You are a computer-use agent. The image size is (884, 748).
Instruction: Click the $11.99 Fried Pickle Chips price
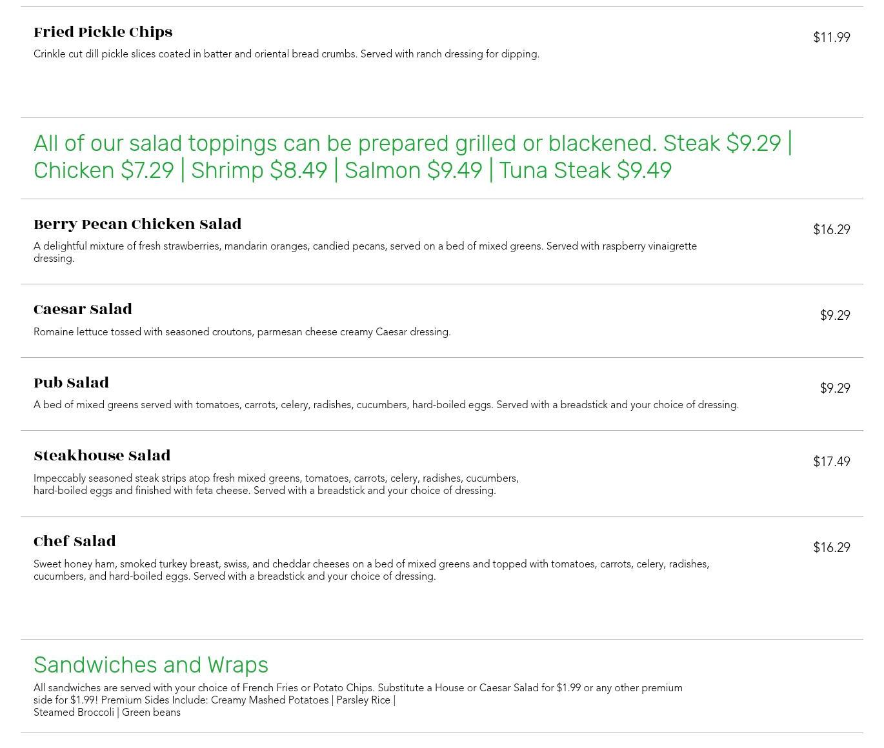831,37
